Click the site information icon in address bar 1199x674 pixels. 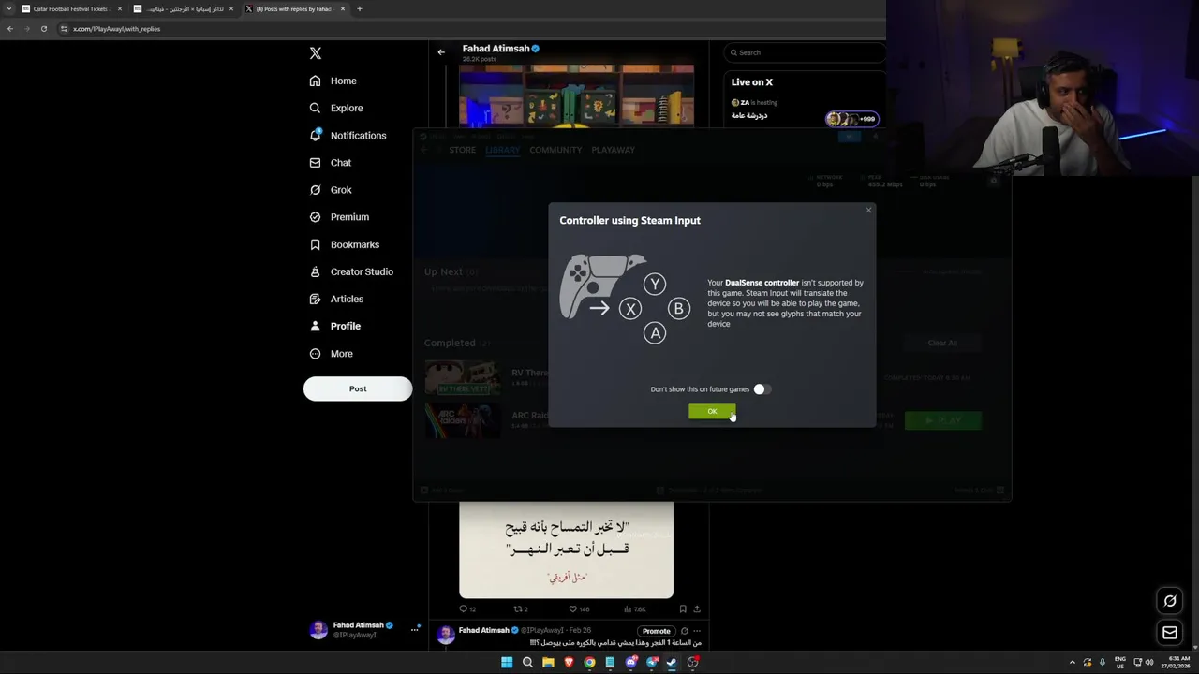(x=64, y=29)
